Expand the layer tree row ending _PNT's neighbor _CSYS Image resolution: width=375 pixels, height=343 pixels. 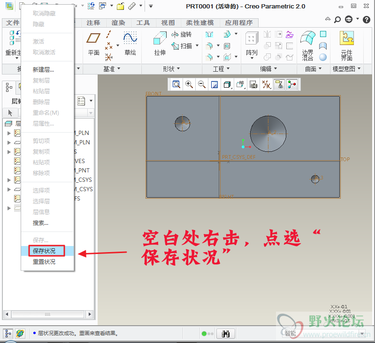point(9,180)
